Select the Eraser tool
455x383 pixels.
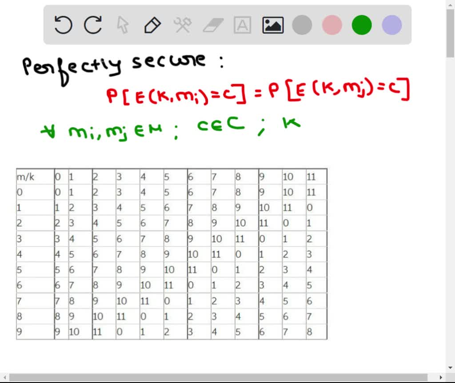(x=212, y=25)
